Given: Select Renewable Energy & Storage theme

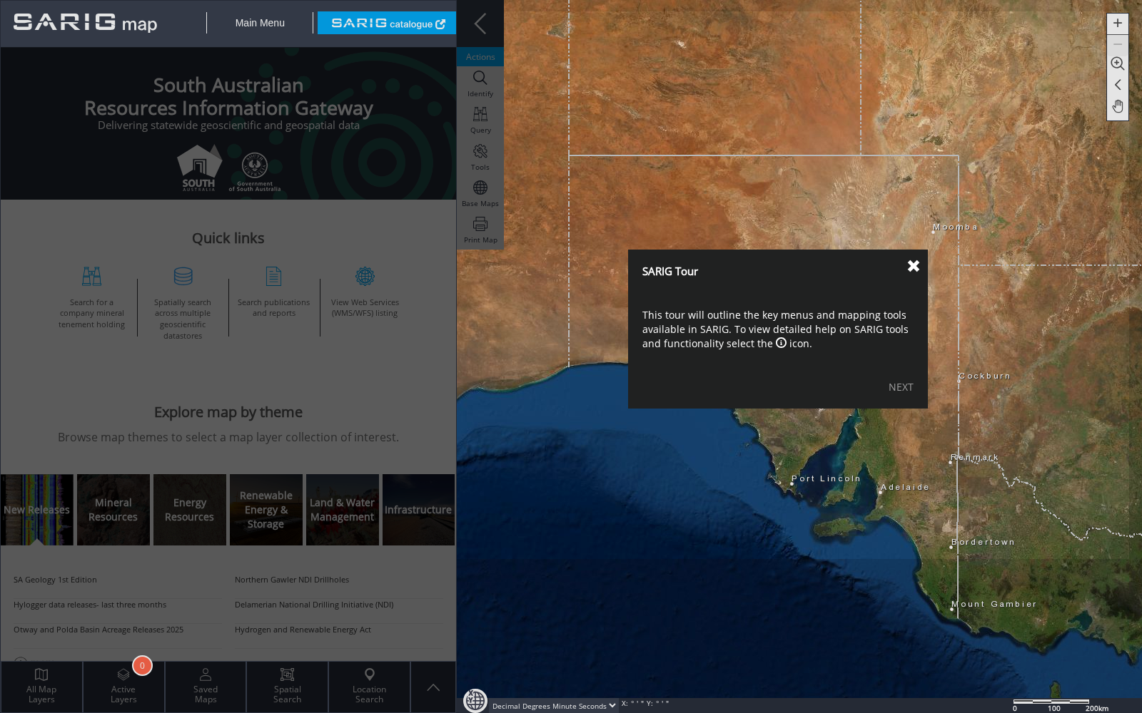Looking at the screenshot, I should [266, 510].
